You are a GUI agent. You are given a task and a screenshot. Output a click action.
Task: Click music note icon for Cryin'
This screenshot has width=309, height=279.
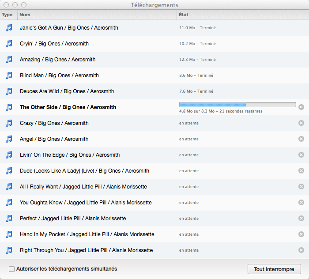pyautogui.click(x=9, y=44)
